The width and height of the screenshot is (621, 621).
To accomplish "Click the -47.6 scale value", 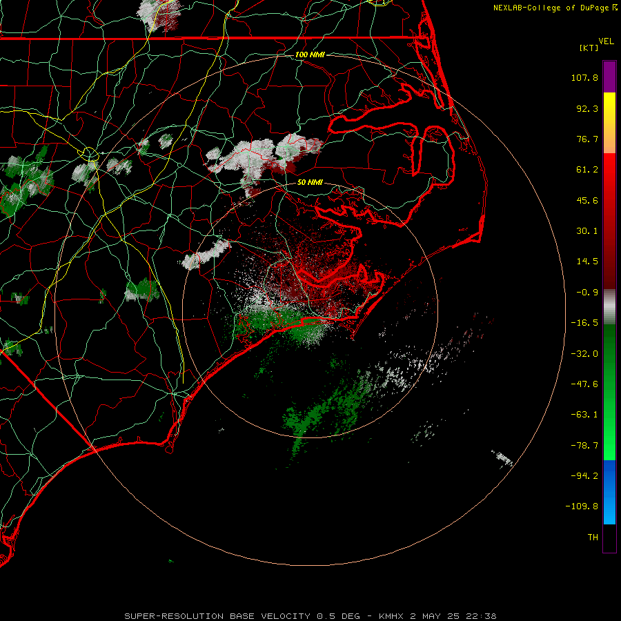I will [584, 384].
